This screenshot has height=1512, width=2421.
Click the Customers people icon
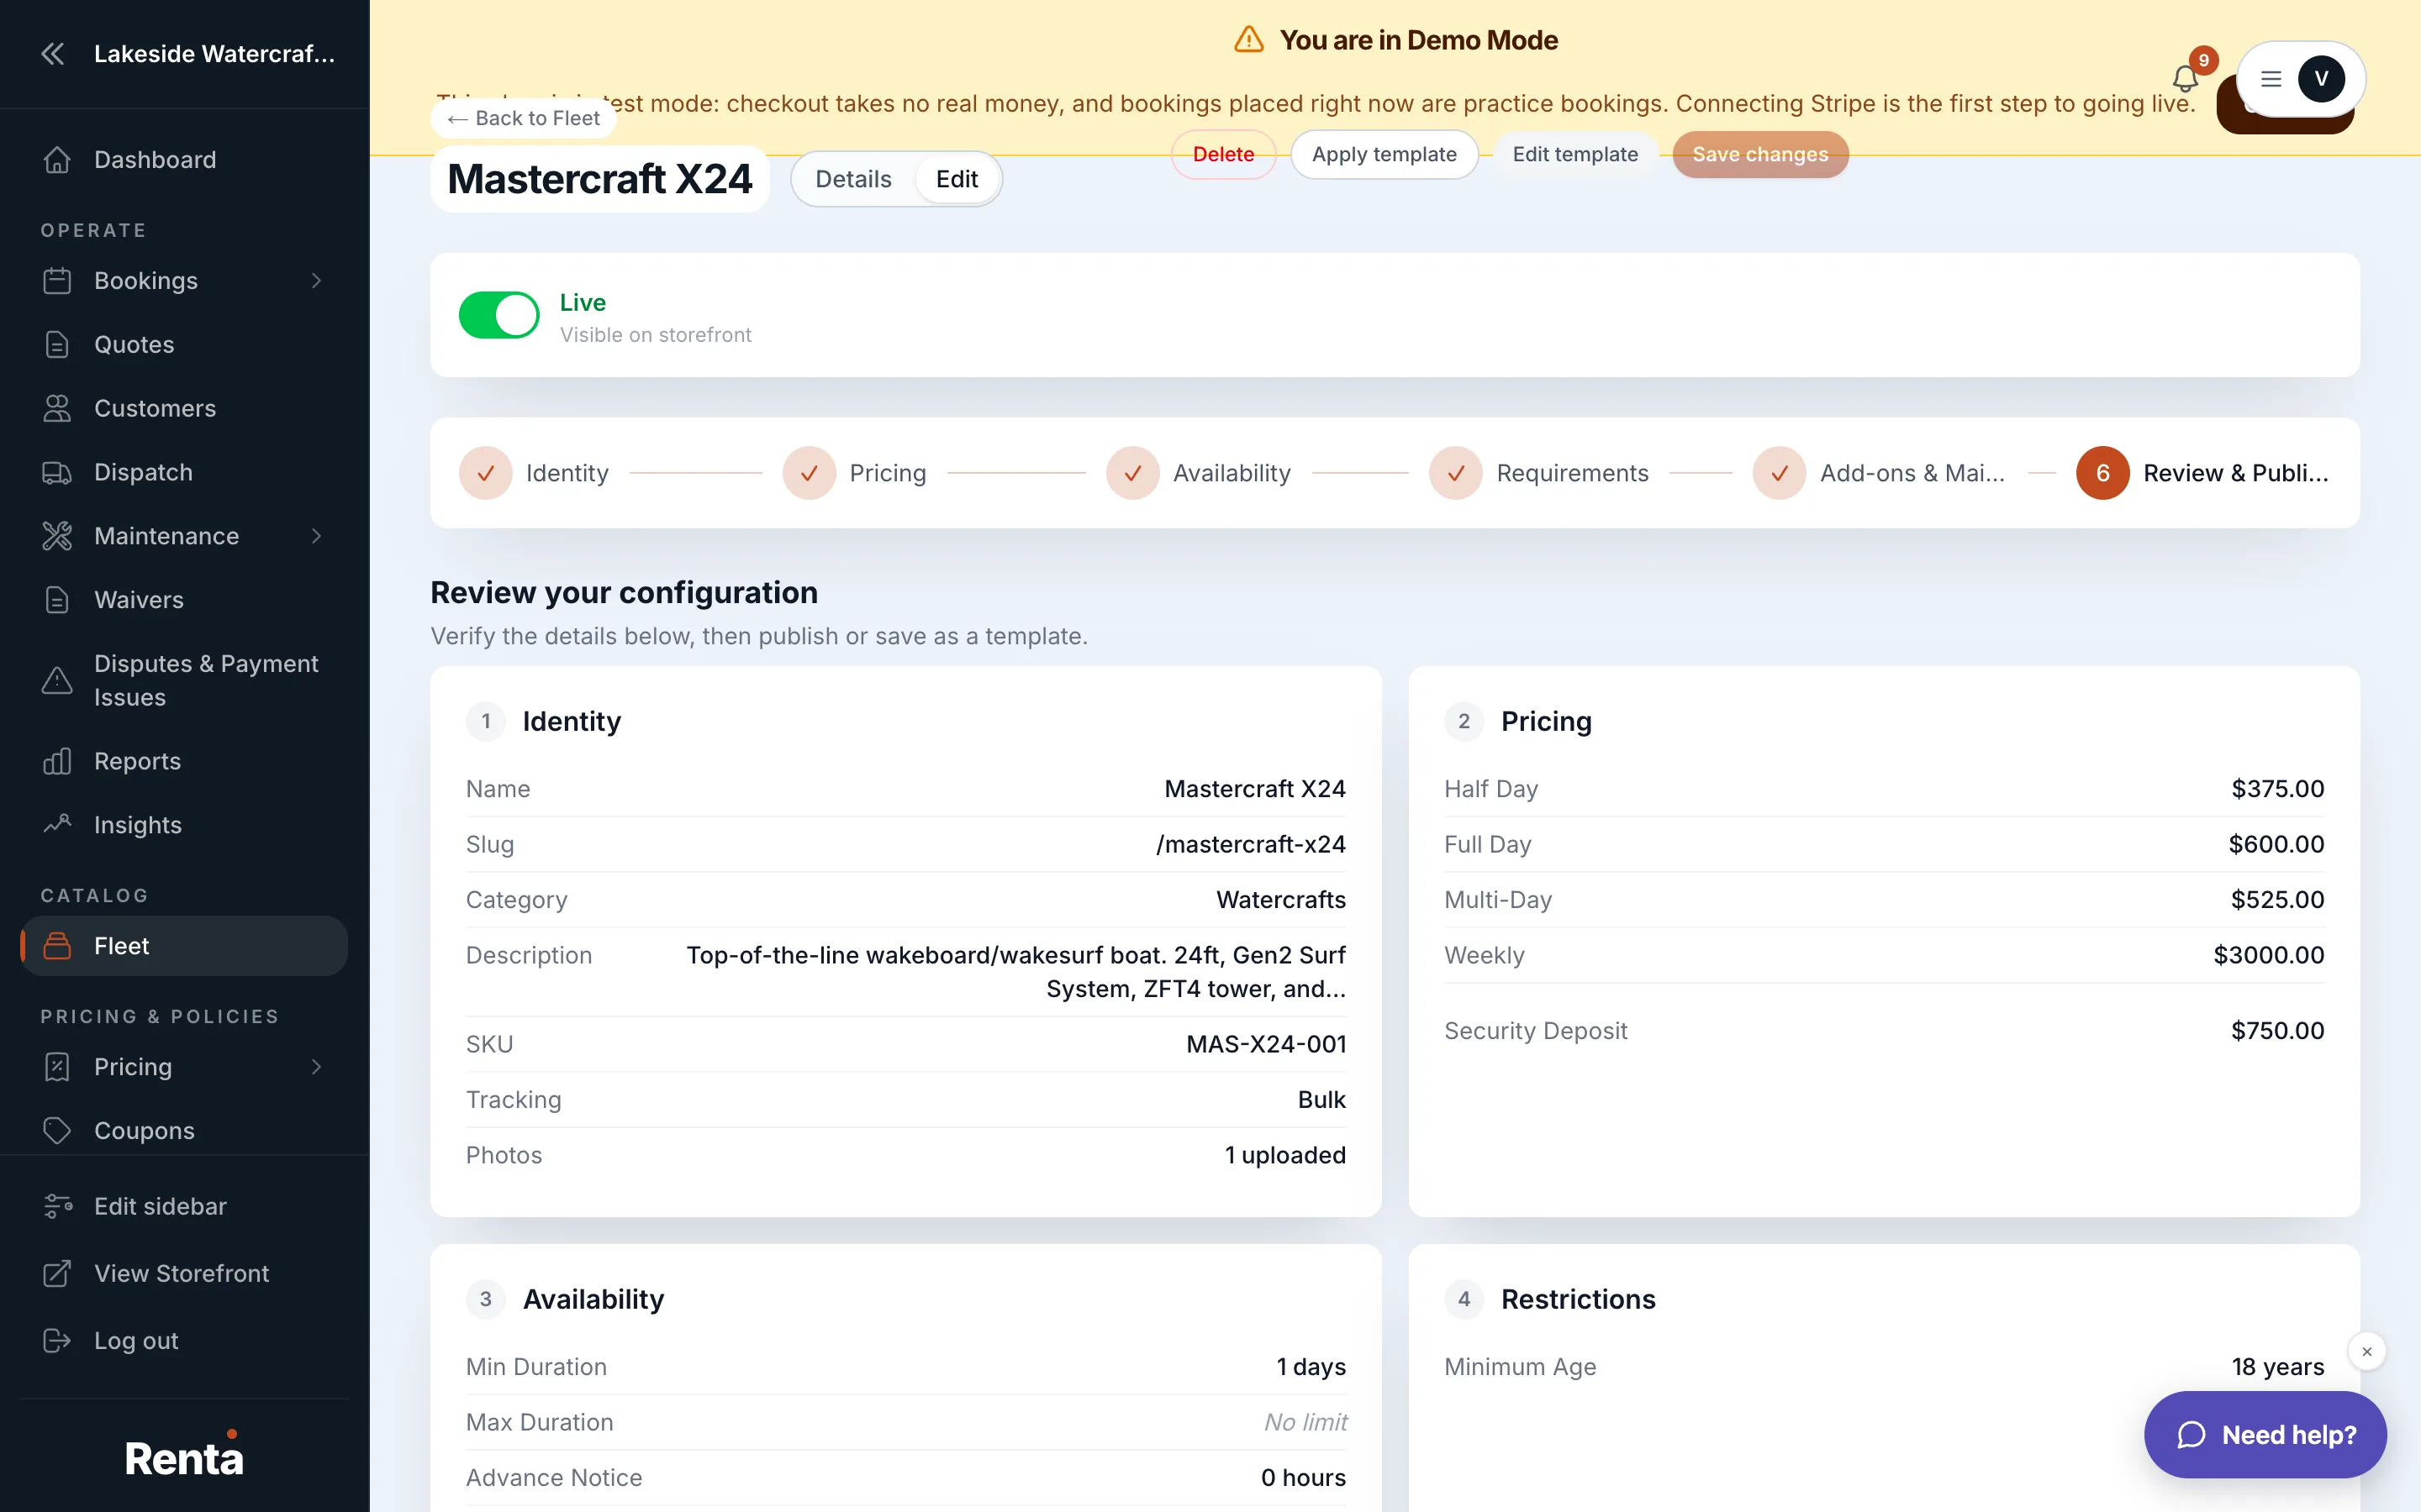tap(57, 409)
